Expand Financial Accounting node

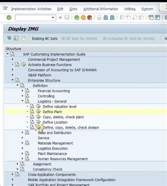click(22, 90)
